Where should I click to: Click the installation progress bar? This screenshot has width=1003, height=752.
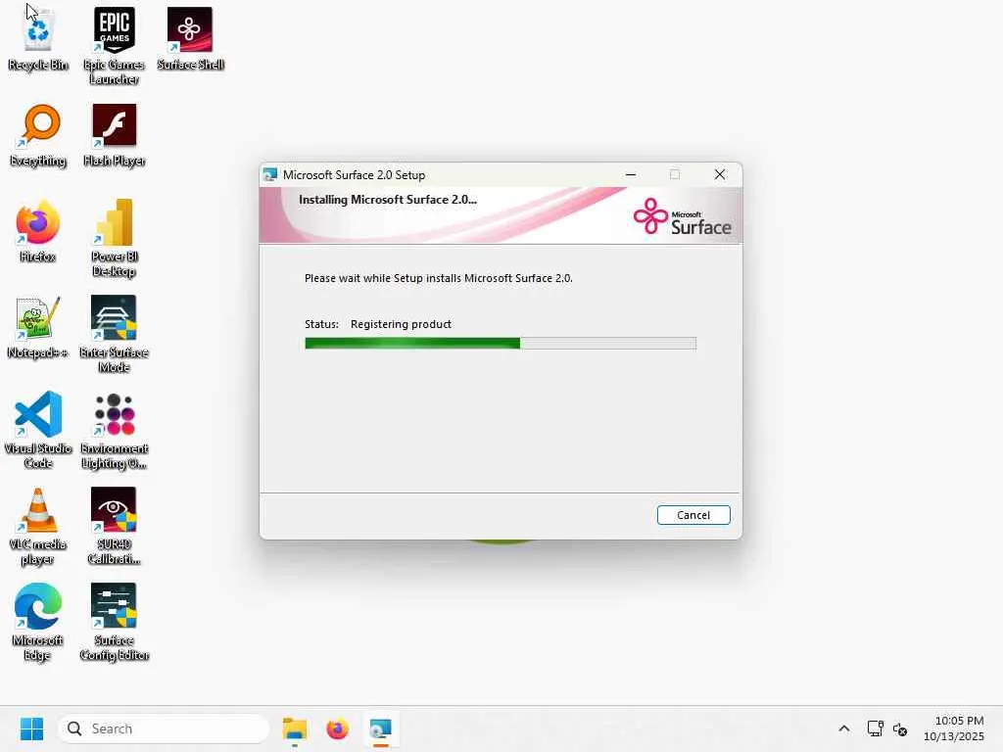(501, 344)
